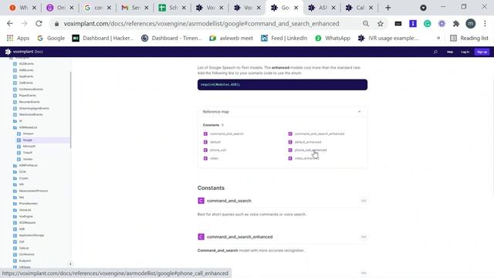Screen dimensions: 494x278
Task: Open the Chrome three-dot menu
Action: (485, 24)
